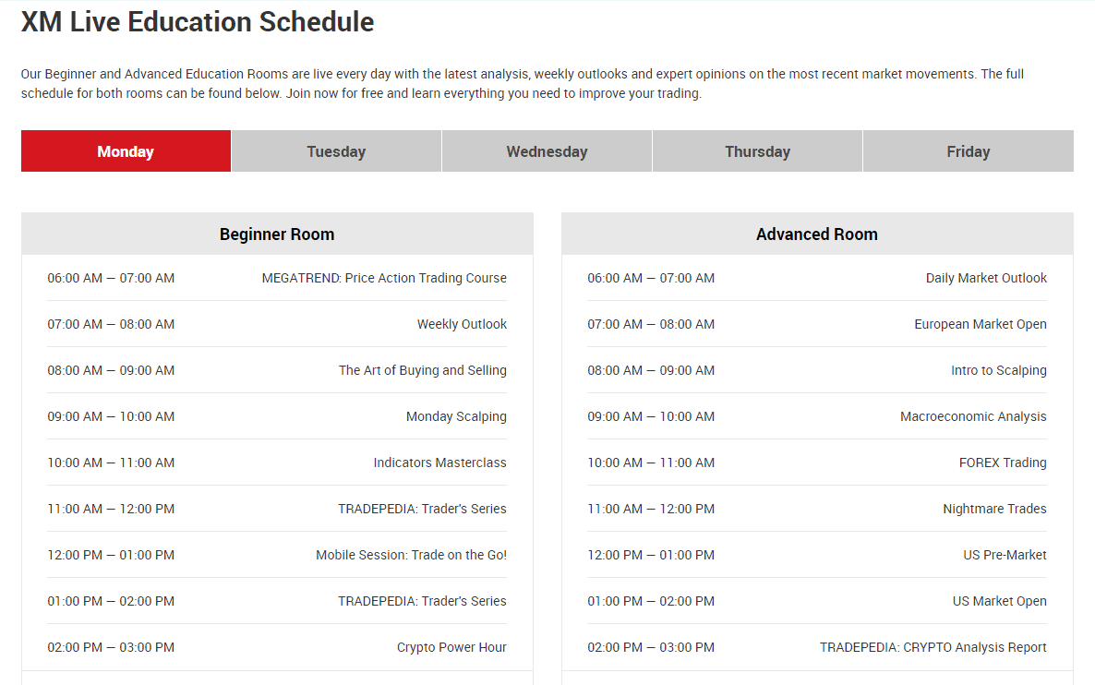Image resolution: width=1095 pixels, height=685 pixels.
Task: Open The Art of Buying and Selling
Action: (x=423, y=370)
